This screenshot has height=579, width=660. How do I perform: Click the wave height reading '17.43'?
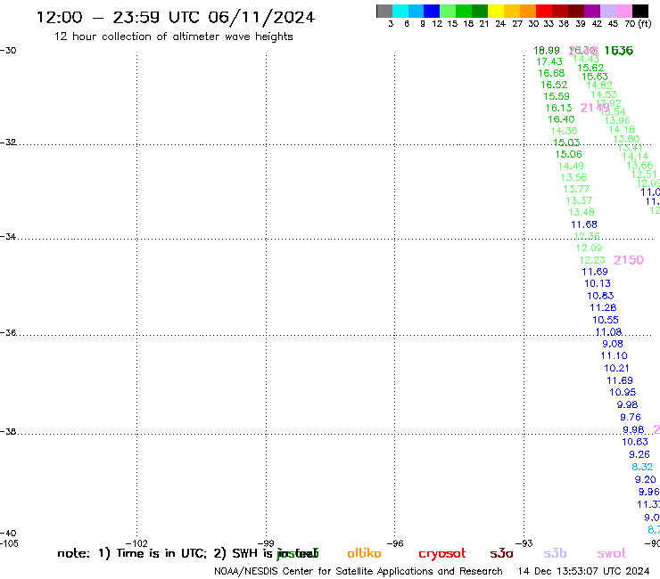tap(549, 61)
